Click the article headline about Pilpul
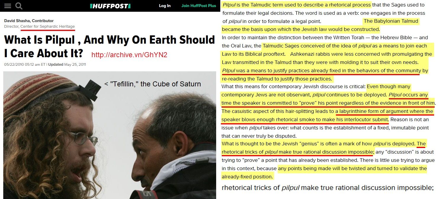The image size is (440, 199). [109, 47]
